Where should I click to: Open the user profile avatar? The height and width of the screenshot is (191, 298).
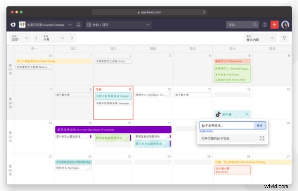coord(285,24)
